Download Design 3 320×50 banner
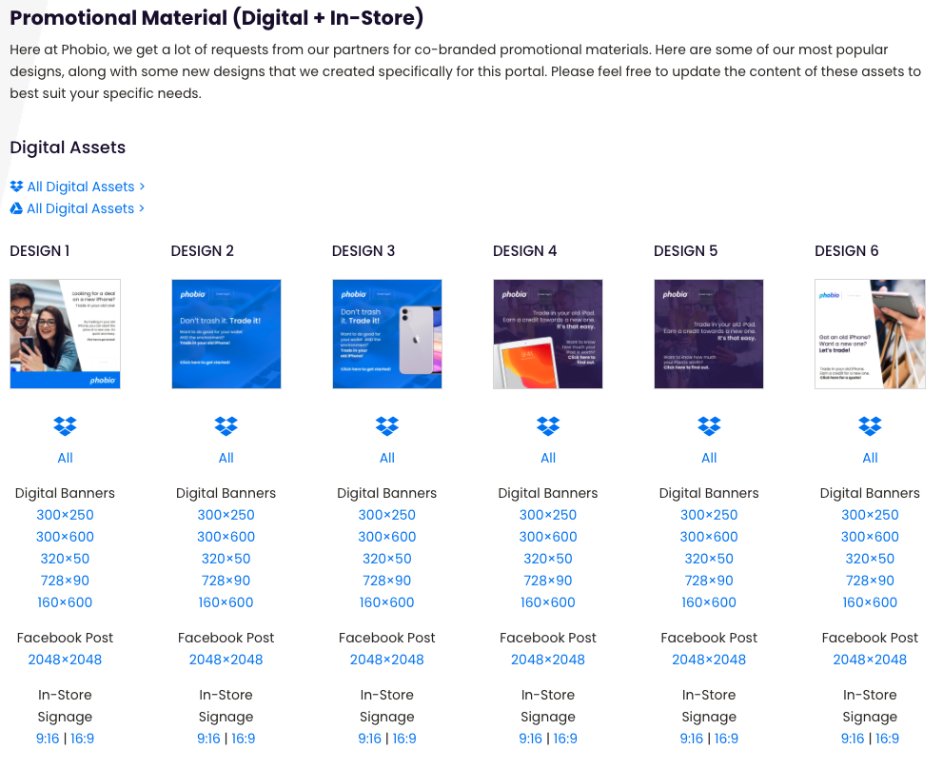Viewport: 943px width, 769px height. (x=386, y=559)
